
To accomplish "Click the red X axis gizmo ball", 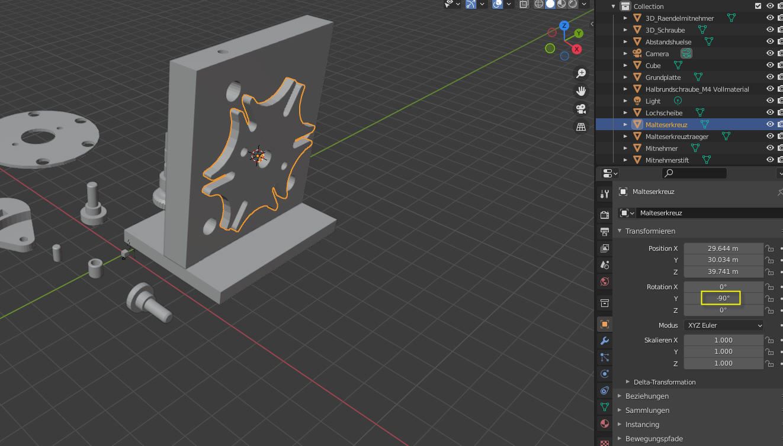I will click(576, 49).
